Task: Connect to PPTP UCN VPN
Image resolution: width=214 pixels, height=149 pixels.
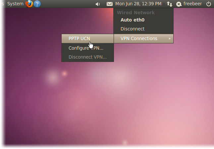Action: [87, 39]
